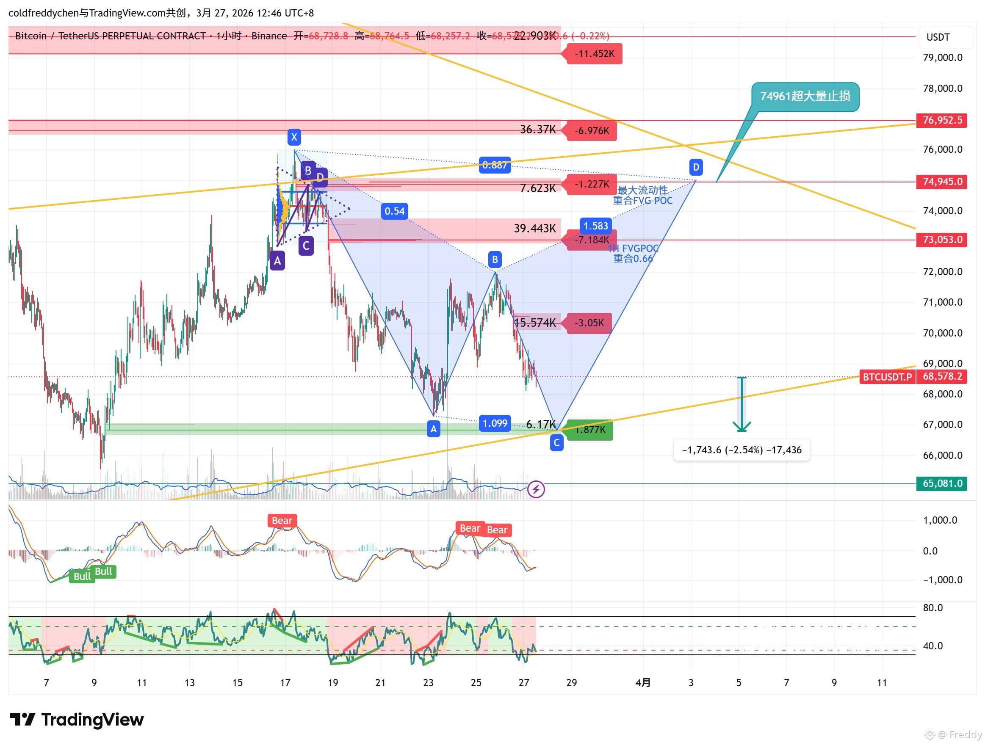Select the 73,053.0 red price tag
This screenshot has height=745, width=985.
(942, 240)
